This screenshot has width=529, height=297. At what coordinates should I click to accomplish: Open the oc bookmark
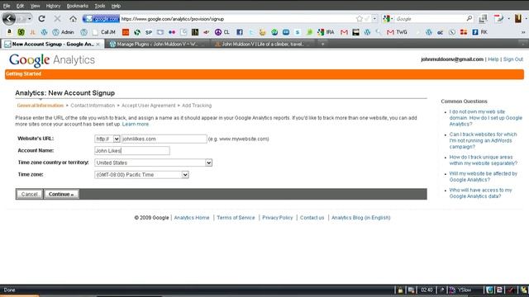(x=440, y=32)
